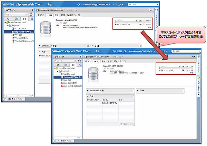Expand 詳細 section in front window
Screen dimensions: 207x146
(138, 90)
